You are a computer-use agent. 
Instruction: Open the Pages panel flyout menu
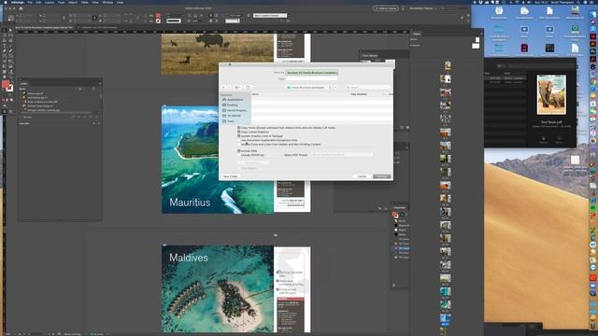coord(481,34)
